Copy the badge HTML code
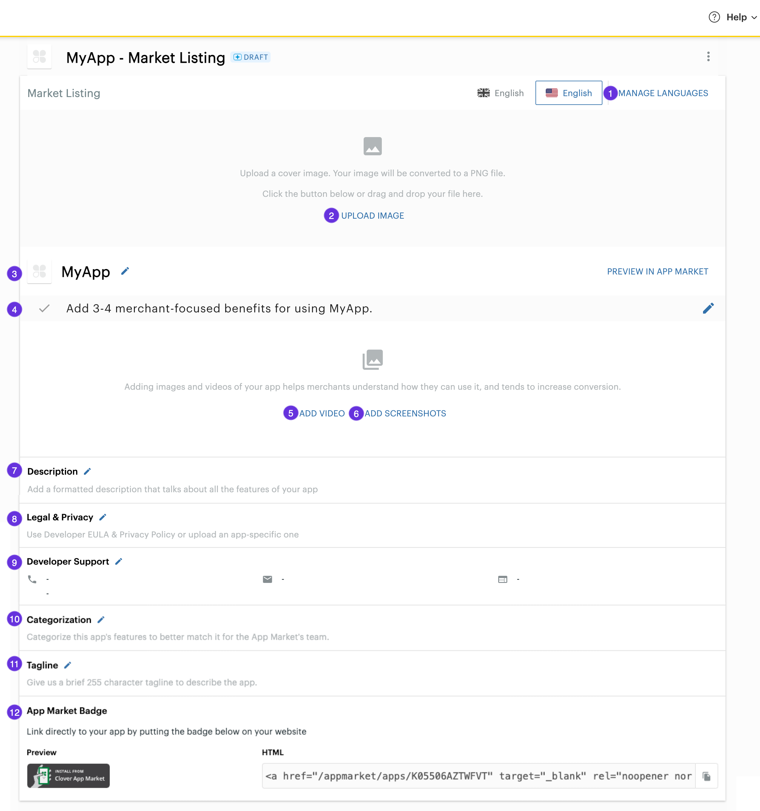Screen dimensions: 760x811 click(707, 776)
